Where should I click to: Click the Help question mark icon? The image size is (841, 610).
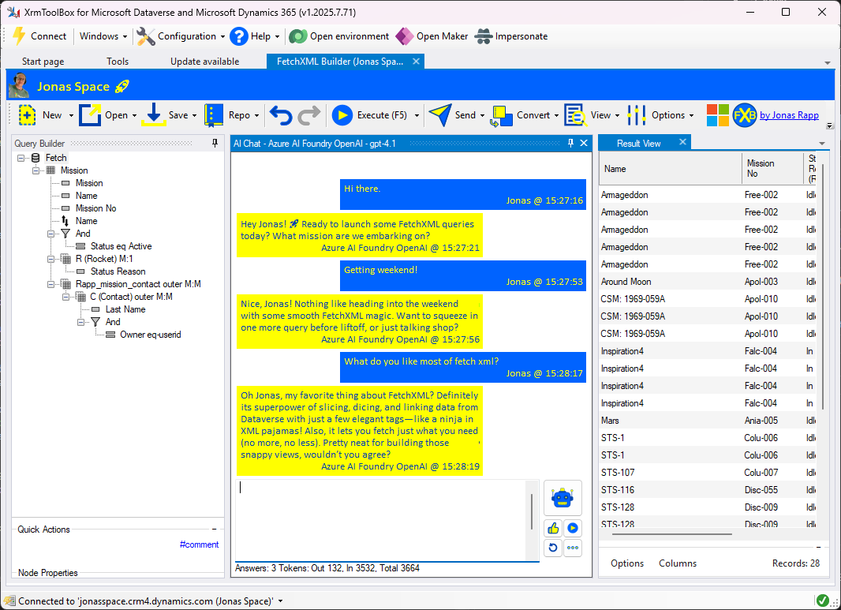239,36
